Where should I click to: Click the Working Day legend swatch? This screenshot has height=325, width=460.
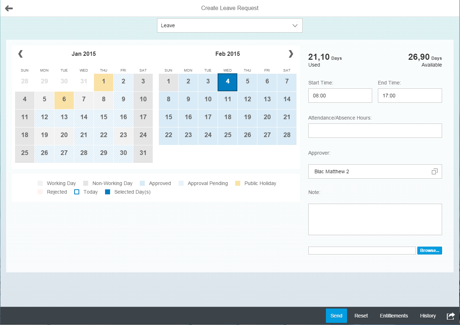click(40, 183)
